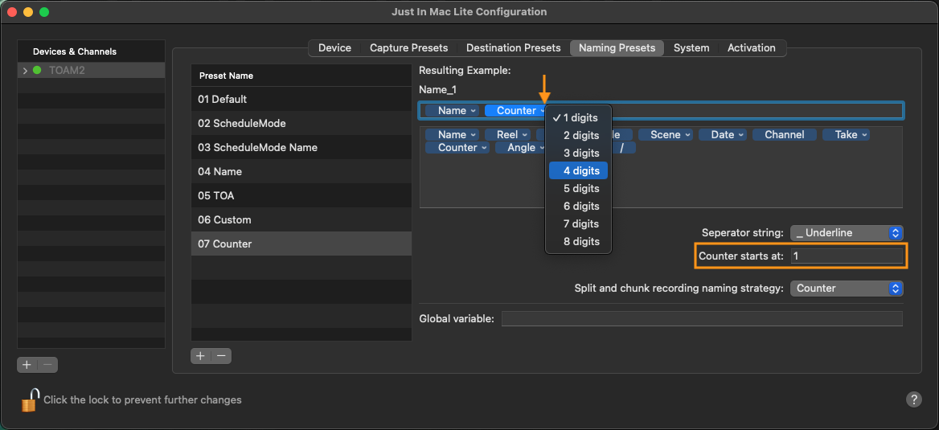Pick 5 digits from the counter menu
939x430 pixels.
[x=579, y=189]
